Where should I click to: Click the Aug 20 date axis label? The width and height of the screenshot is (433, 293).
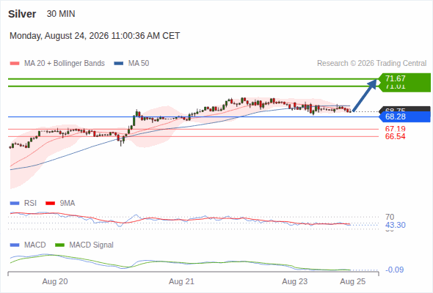pyautogui.click(x=55, y=281)
